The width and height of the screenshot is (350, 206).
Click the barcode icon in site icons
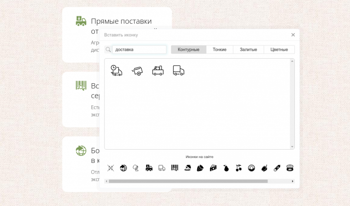175,168
